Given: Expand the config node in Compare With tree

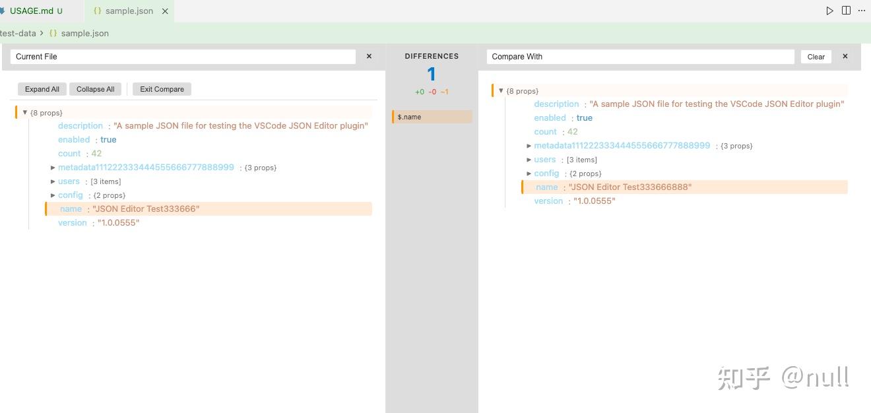Looking at the screenshot, I should [529, 174].
